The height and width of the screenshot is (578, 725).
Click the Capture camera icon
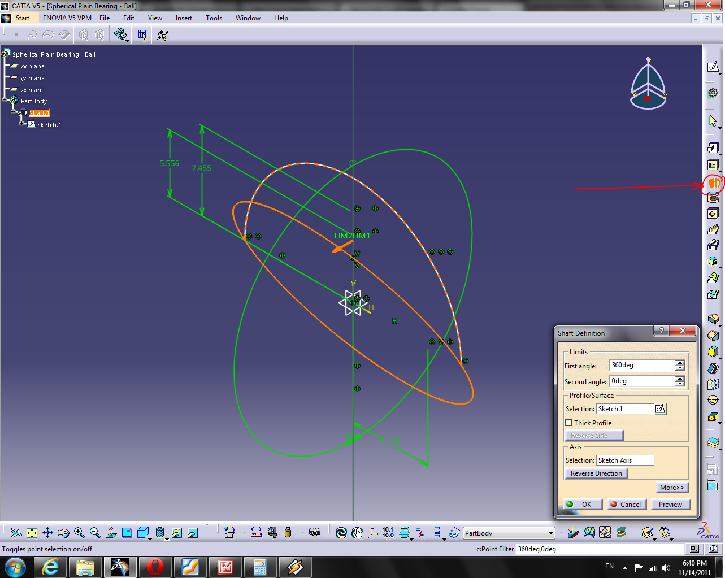(x=315, y=532)
